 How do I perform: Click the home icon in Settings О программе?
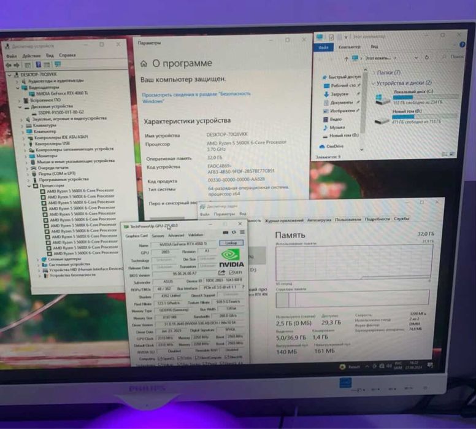(x=144, y=64)
